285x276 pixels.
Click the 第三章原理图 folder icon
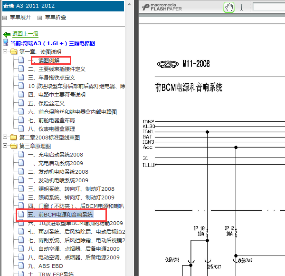[13, 146]
